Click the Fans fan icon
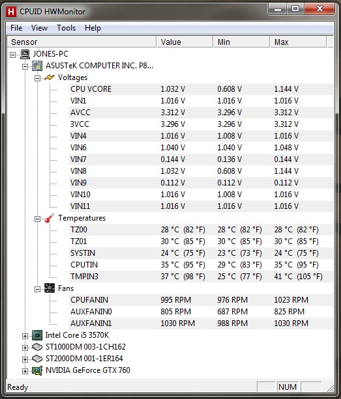This screenshot has width=341, height=399. tap(50, 288)
